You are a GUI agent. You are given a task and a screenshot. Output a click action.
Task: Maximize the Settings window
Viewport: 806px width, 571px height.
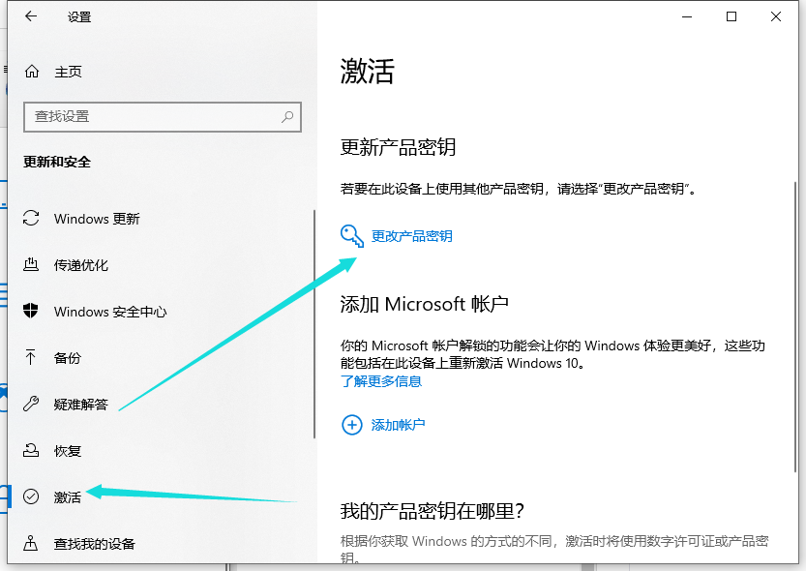tap(731, 16)
